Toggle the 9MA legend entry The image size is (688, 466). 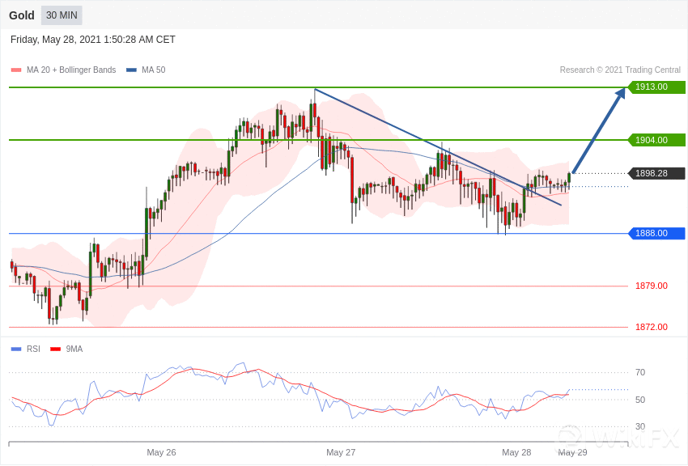[x=74, y=349]
